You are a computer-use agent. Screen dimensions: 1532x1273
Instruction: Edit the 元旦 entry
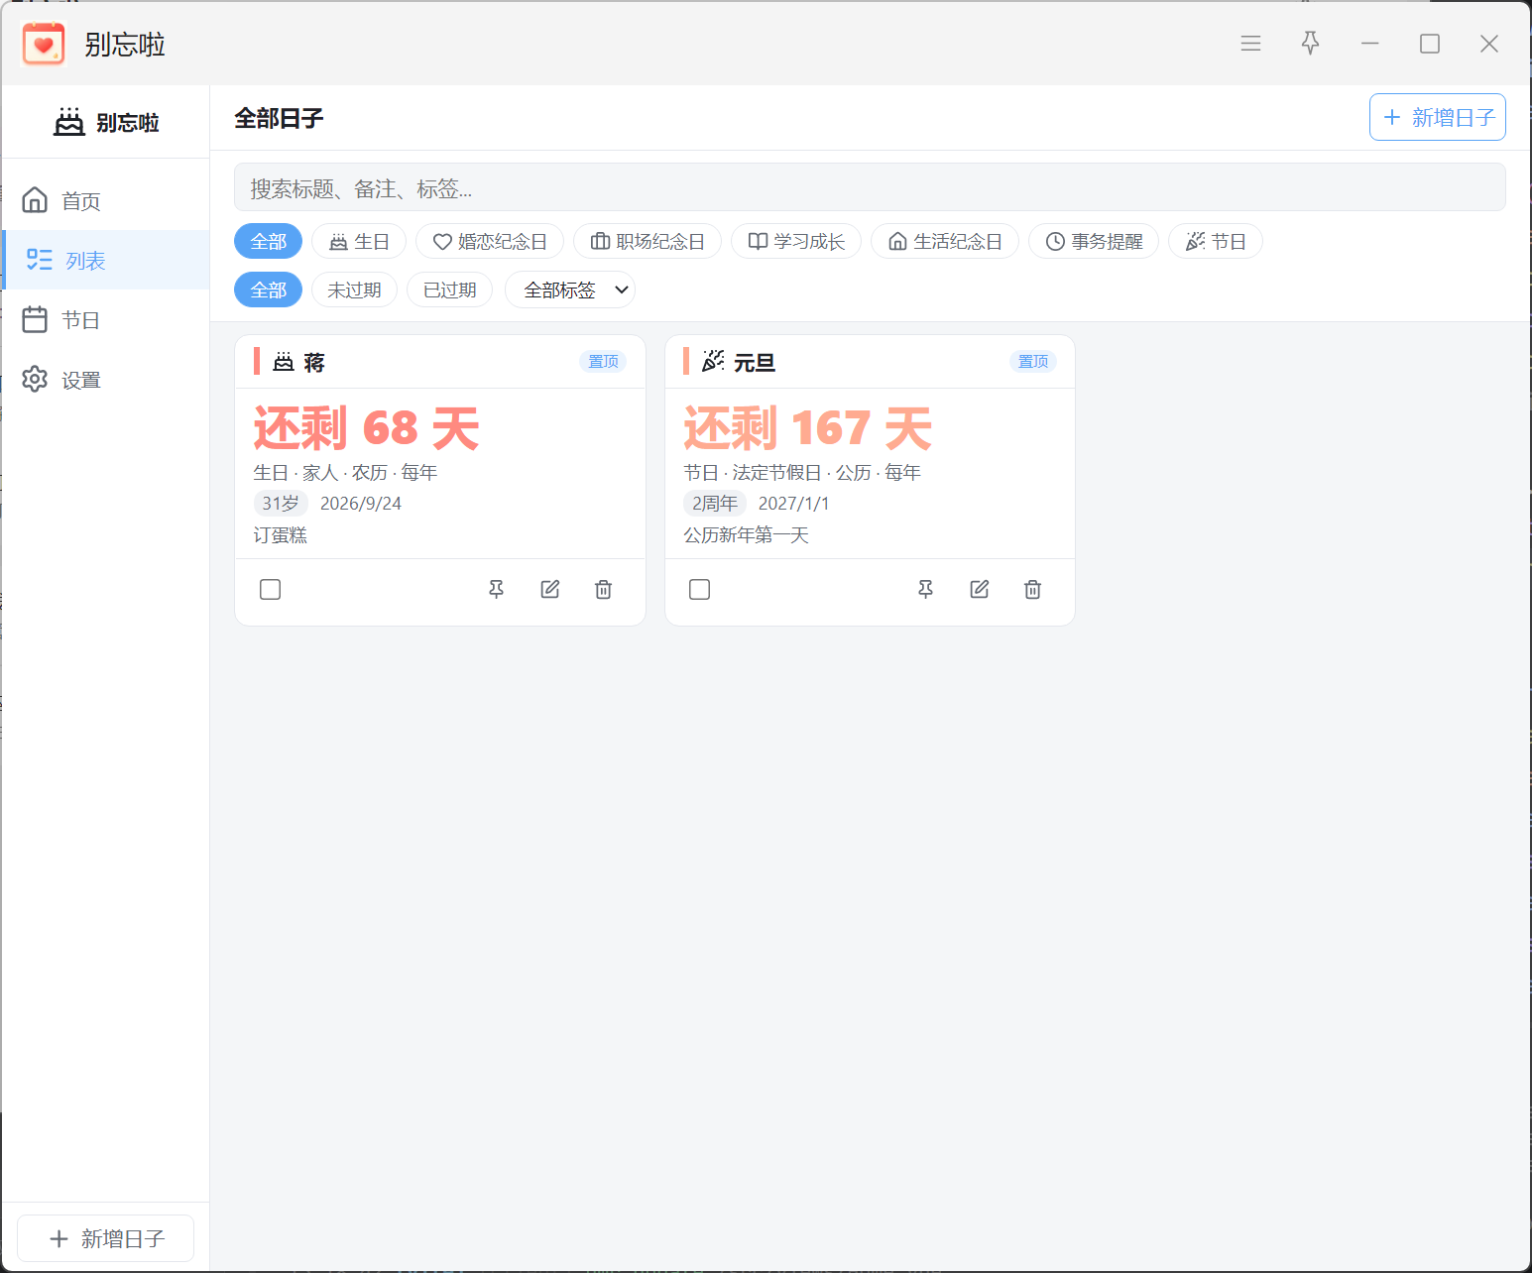[980, 590]
